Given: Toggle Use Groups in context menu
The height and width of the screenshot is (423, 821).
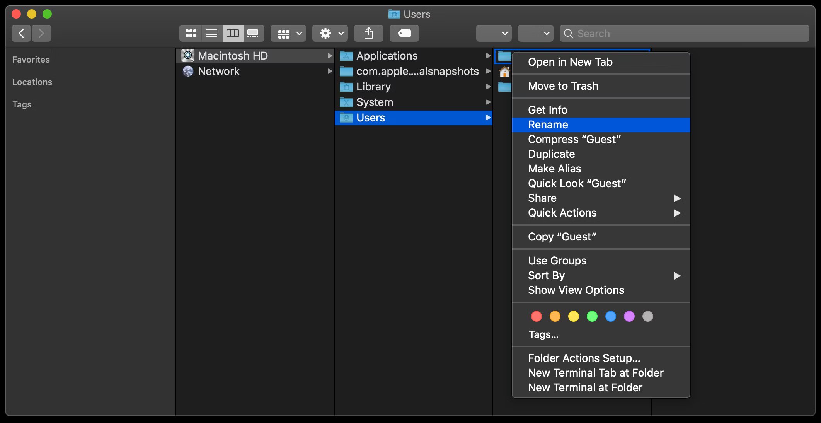Looking at the screenshot, I should coord(557,261).
